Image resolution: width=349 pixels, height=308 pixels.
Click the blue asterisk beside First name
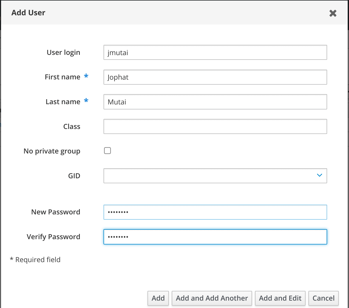pos(86,76)
